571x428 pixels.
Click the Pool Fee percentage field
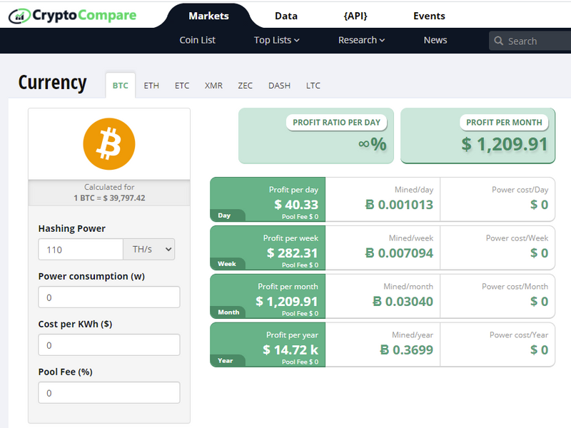(x=108, y=393)
